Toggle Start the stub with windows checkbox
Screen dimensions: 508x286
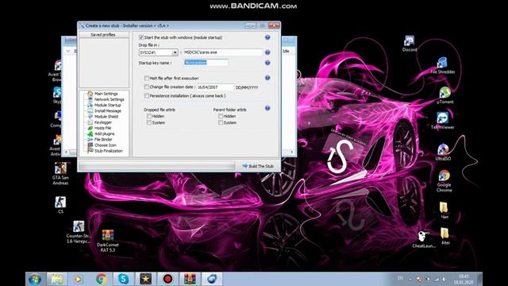(141, 37)
